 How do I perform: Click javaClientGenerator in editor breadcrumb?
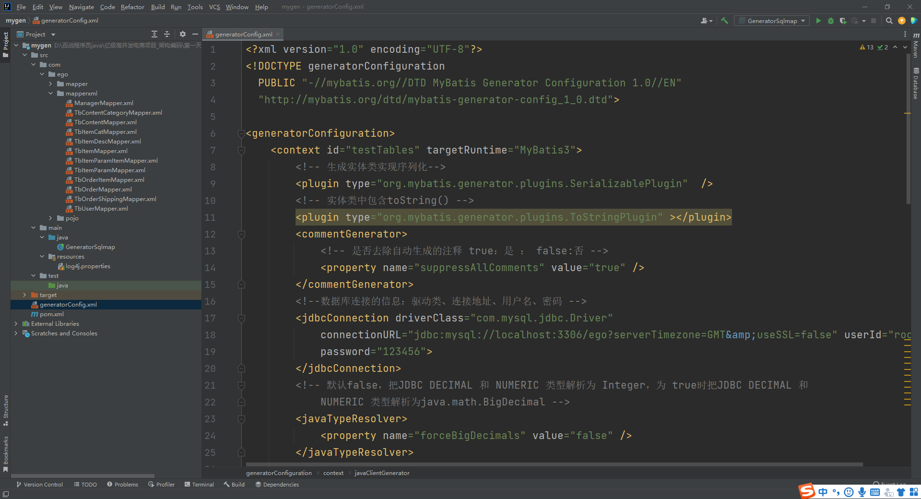coord(382,473)
